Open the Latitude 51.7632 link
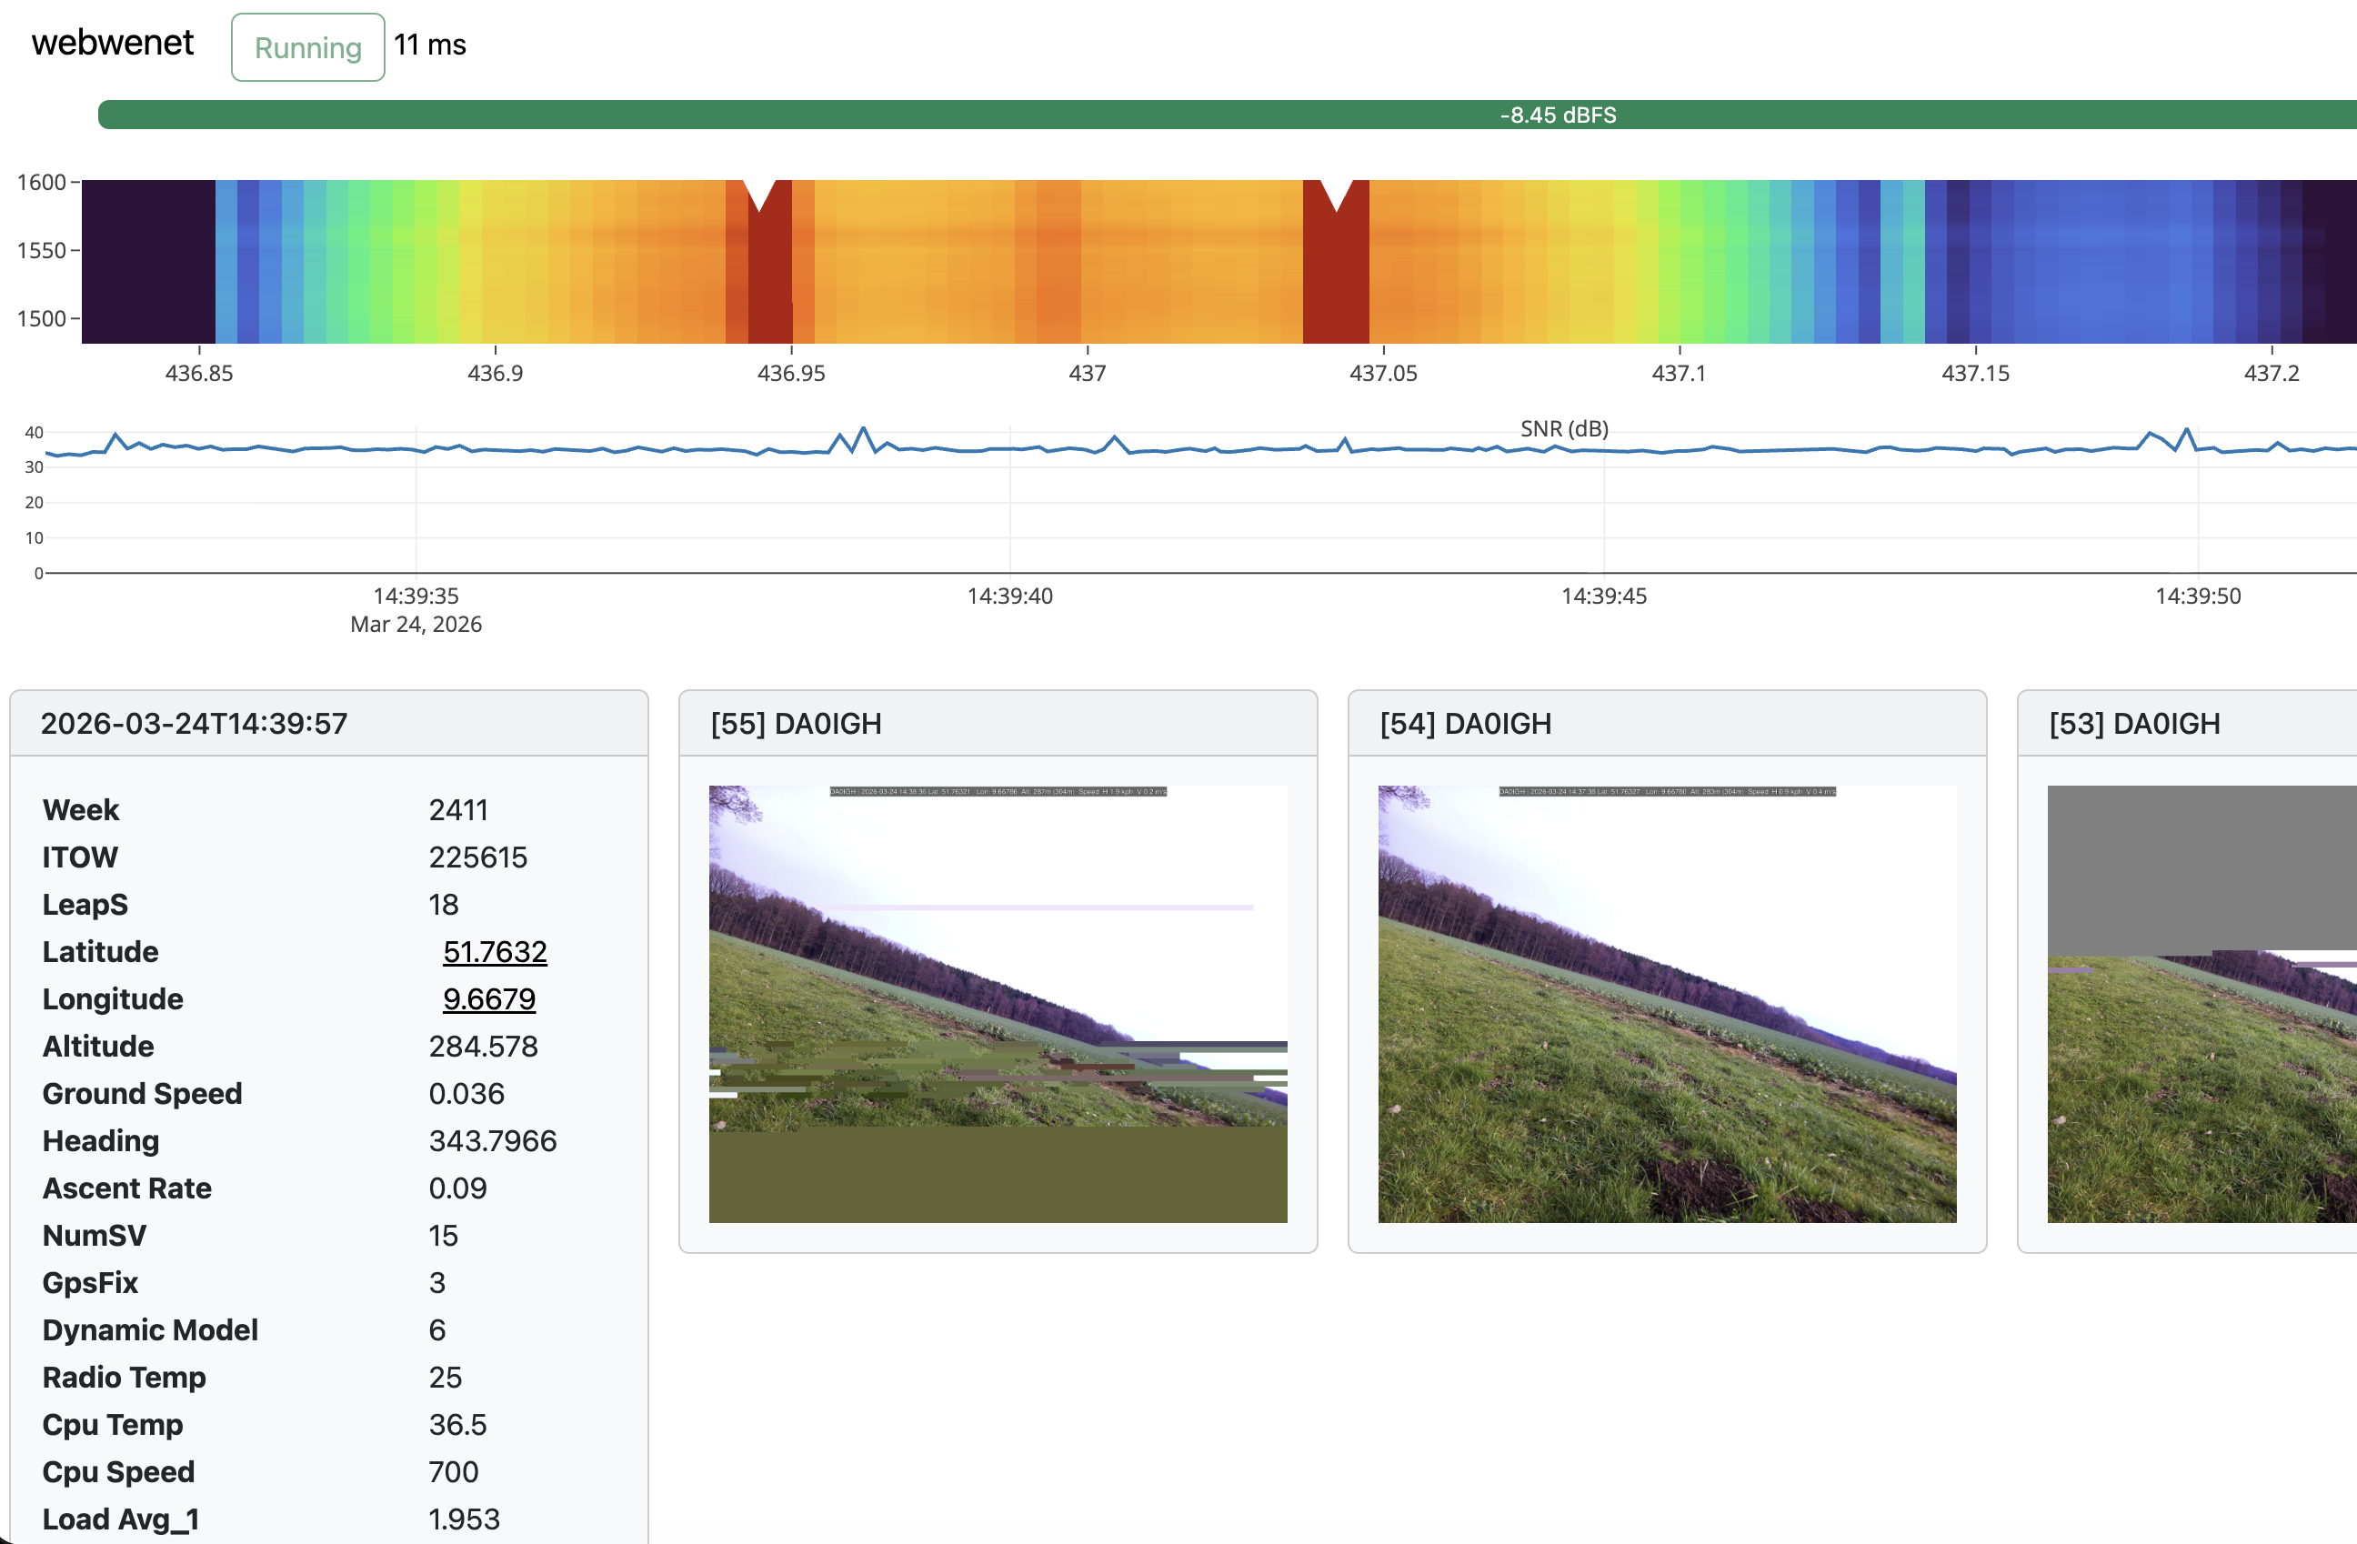Screen dimensions: 2357x1544 click(x=494, y=952)
